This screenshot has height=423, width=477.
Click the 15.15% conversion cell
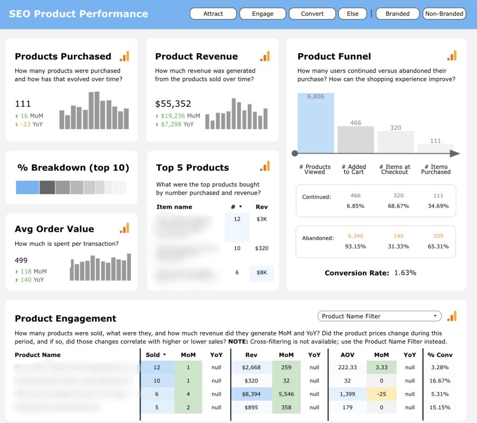[440, 408]
